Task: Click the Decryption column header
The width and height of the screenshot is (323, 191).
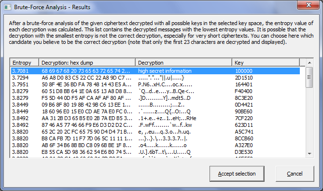Action: (x=184, y=63)
